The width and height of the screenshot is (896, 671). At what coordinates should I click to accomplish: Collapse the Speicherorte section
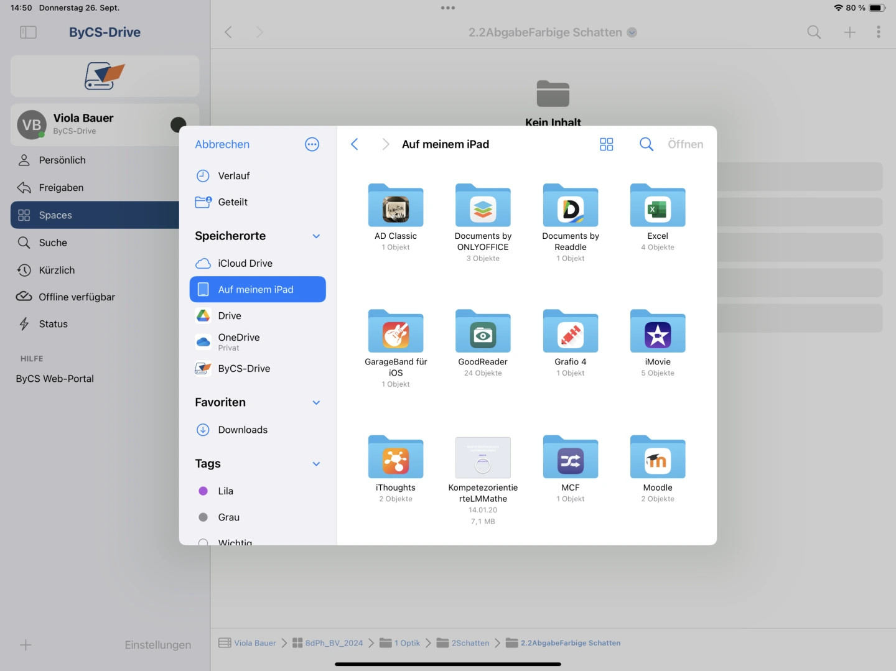click(x=316, y=236)
